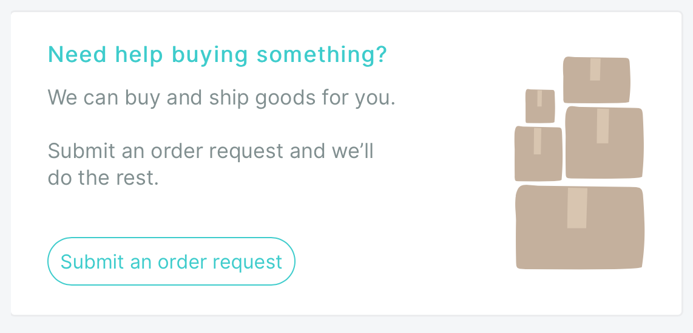Click the gray page background outside the card
This screenshot has height=333, width=693.
(x=346, y=326)
